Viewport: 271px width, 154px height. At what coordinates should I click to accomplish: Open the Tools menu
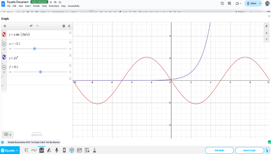[x=44, y=6]
